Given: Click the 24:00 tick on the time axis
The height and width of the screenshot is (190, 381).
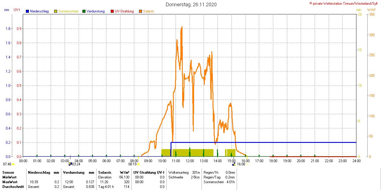Looking at the screenshot, I should pos(357,161).
